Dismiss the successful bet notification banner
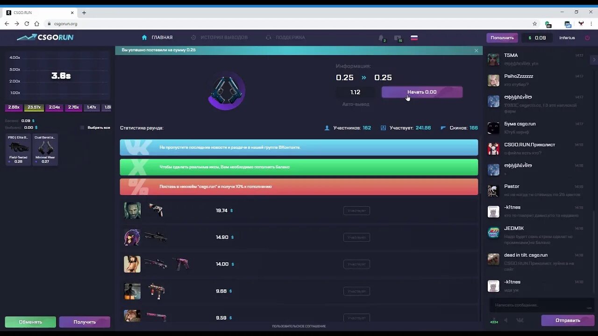598x336 pixels. [x=476, y=50]
